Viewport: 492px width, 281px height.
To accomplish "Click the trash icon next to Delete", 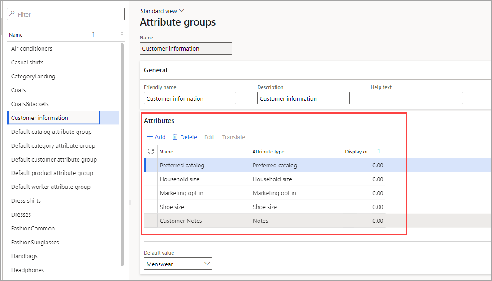I will click(176, 137).
